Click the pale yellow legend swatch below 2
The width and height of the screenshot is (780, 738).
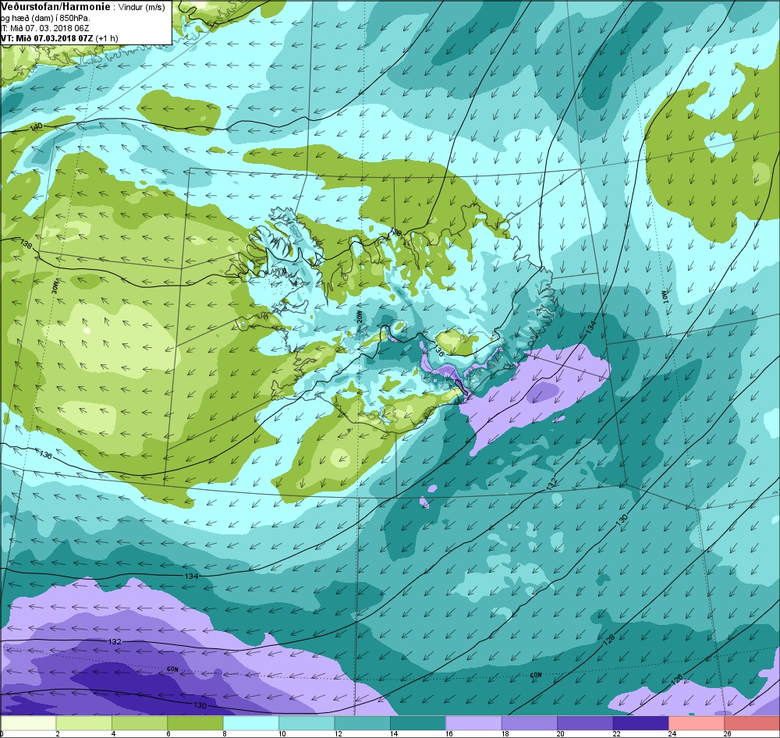click(x=28, y=722)
